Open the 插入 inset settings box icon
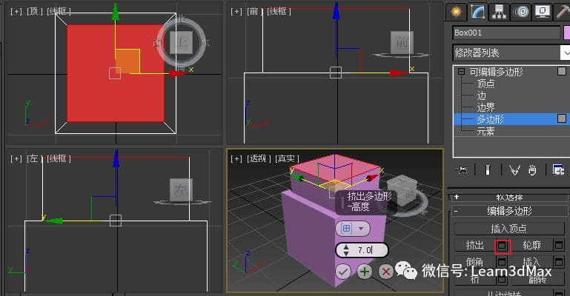Viewport: 570px width, 296px height. (x=559, y=261)
